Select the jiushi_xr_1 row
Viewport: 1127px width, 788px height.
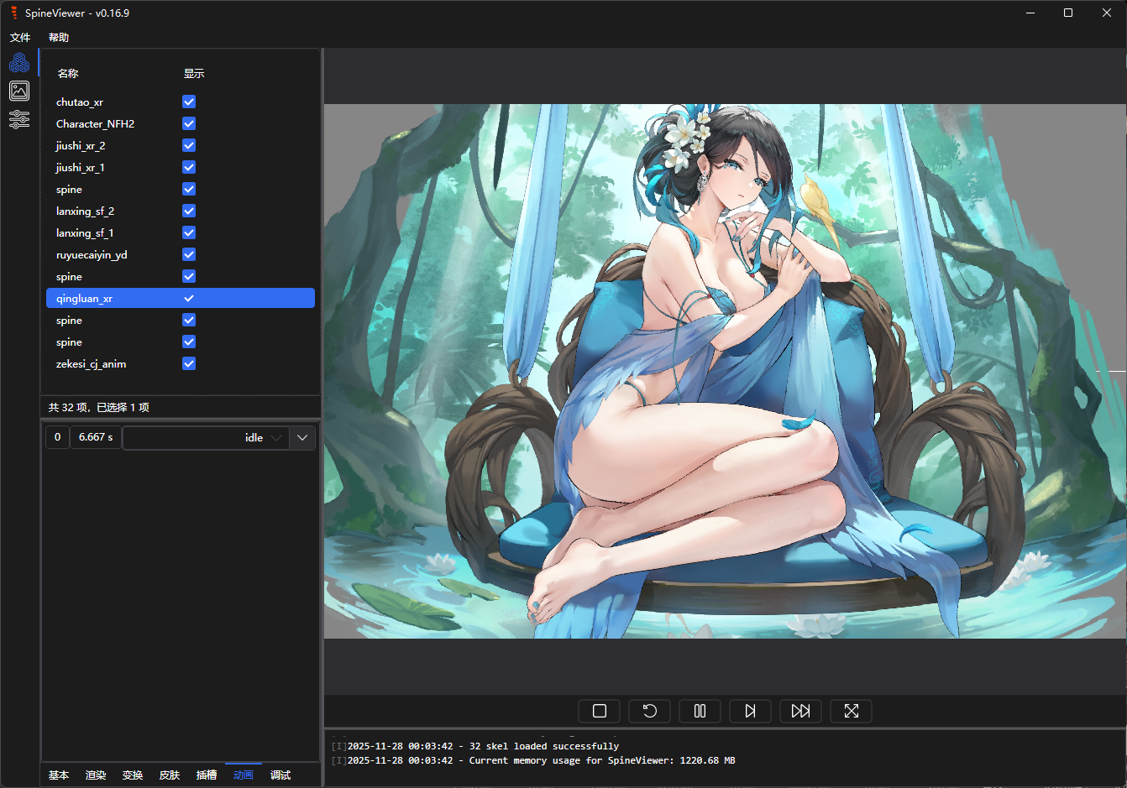tap(181, 167)
